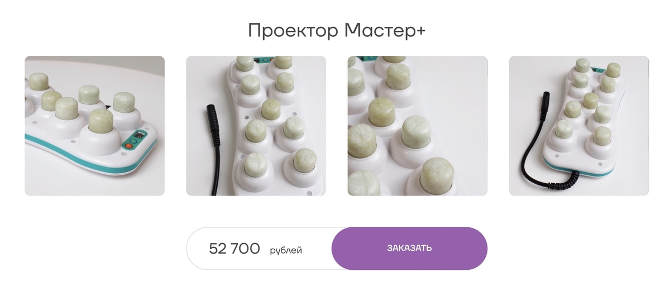Viewport: 670px width, 291px height.
Task: Click the Проектор Мастер+ heading
Action: (337, 30)
